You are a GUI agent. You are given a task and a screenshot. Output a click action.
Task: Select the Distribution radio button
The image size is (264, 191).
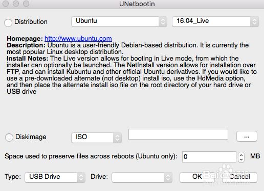[8, 22]
